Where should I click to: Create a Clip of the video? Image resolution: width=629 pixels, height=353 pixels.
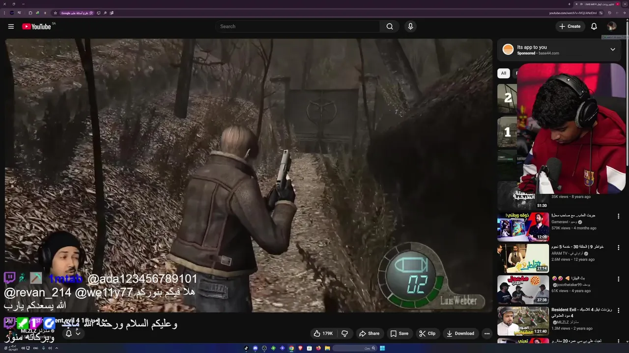(427, 333)
